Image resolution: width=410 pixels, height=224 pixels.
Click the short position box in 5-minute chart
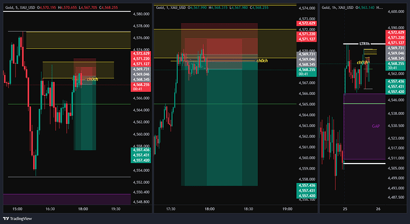85,104
